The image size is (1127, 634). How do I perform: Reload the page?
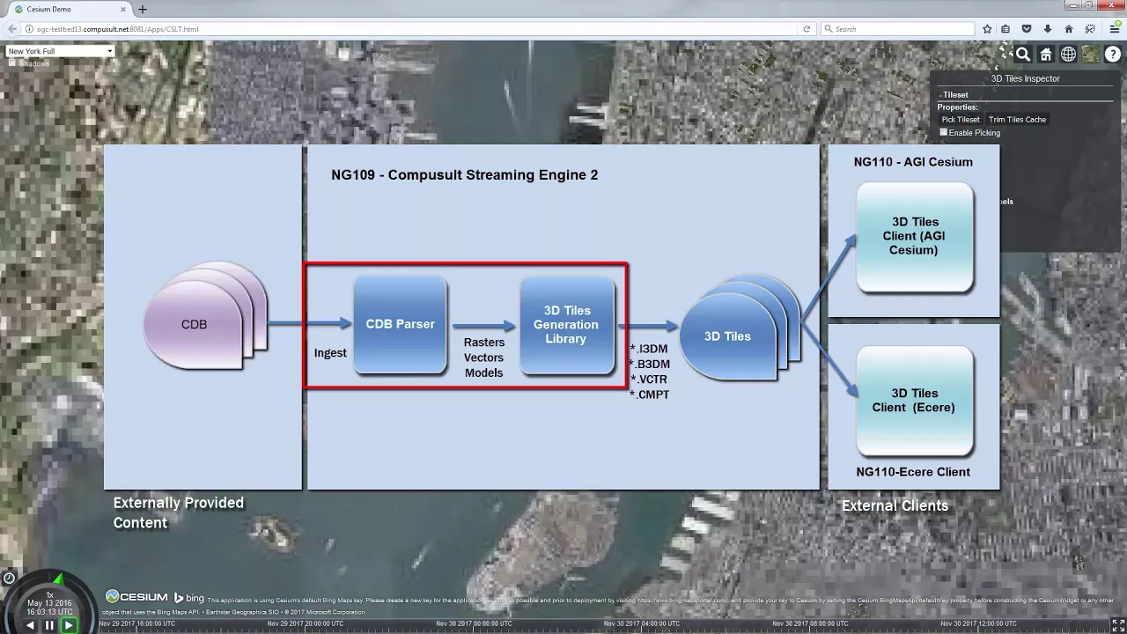click(x=807, y=29)
